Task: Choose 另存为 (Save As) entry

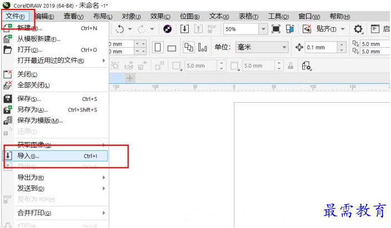Action: (56, 110)
